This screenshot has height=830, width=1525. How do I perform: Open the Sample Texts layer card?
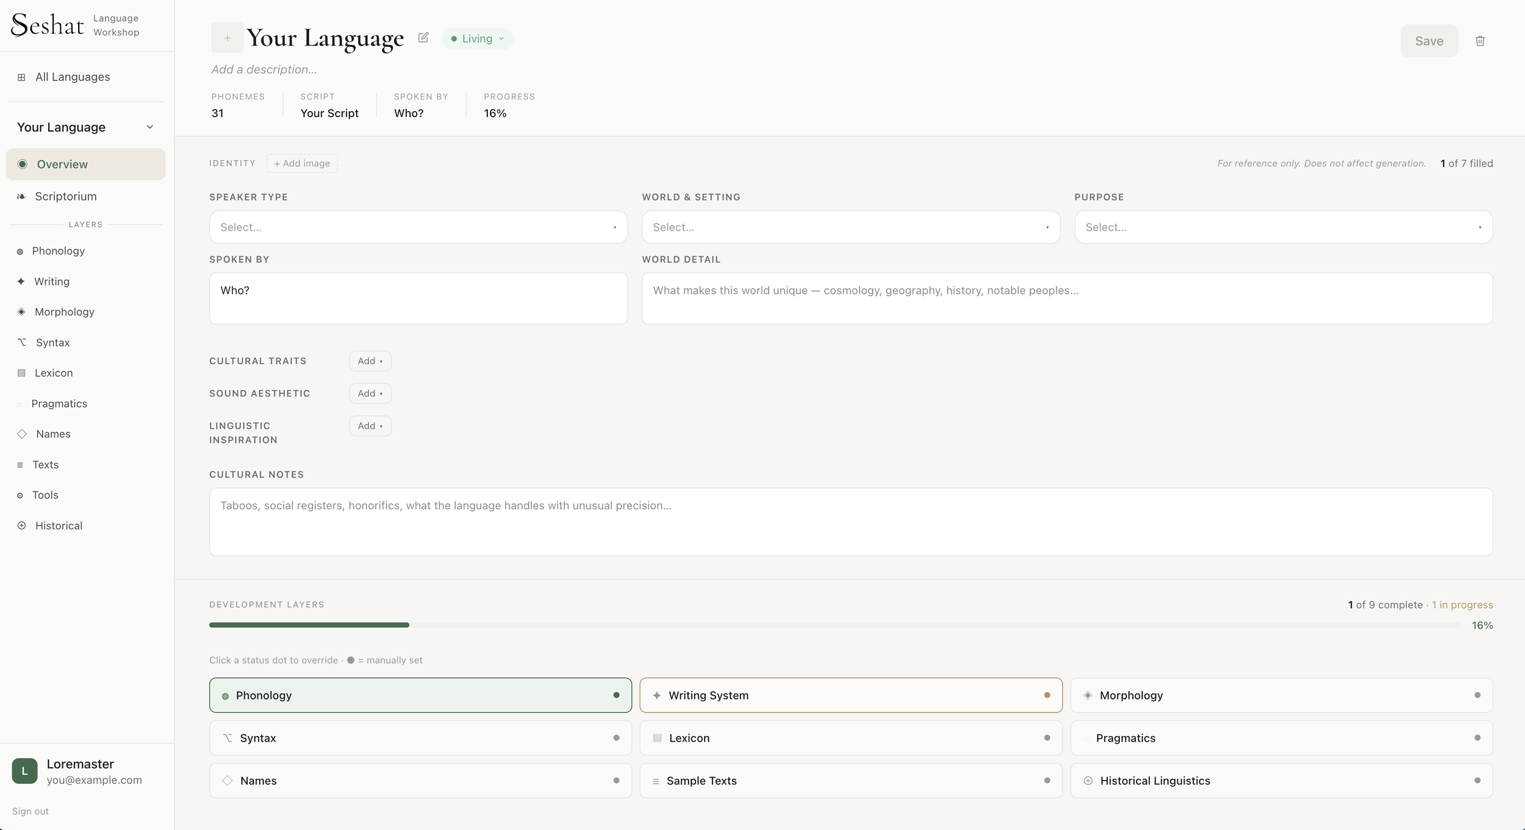tap(850, 781)
